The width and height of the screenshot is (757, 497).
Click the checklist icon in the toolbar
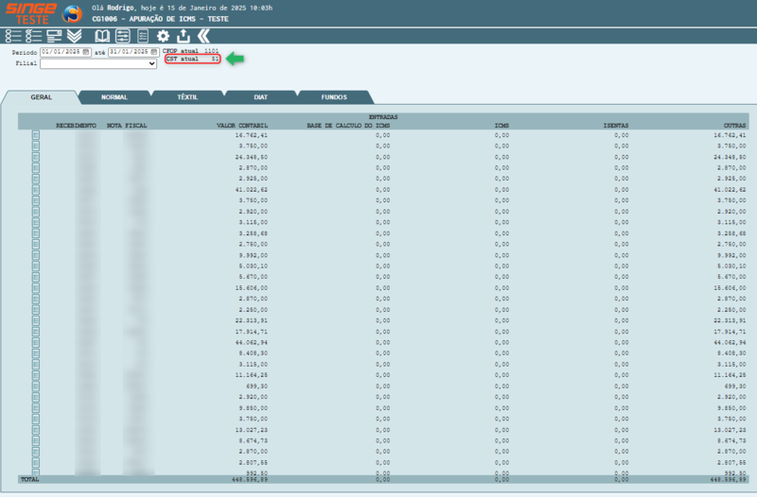point(33,36)
